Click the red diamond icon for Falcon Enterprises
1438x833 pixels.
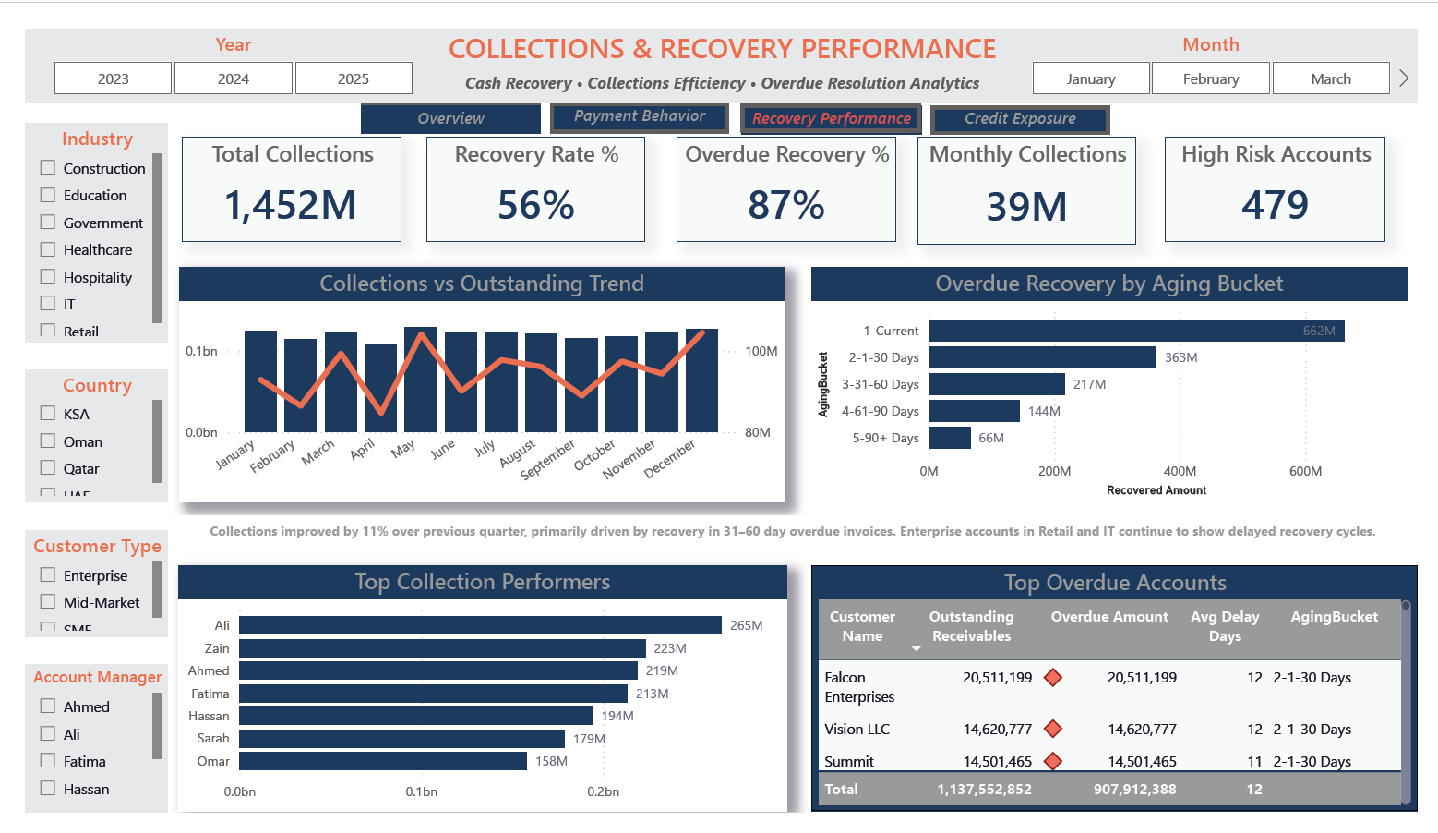point(1052,678)
